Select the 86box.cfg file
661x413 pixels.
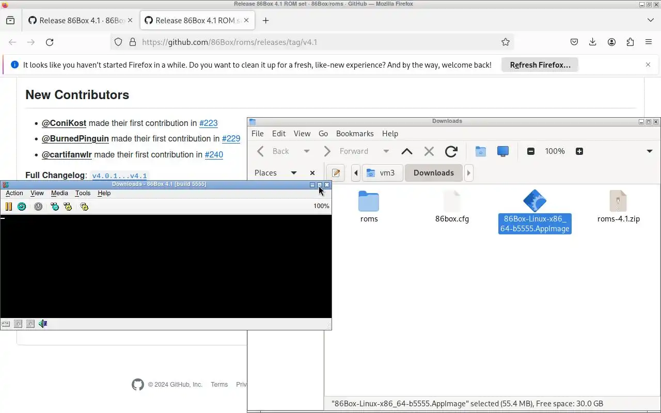tap(452, 207)
